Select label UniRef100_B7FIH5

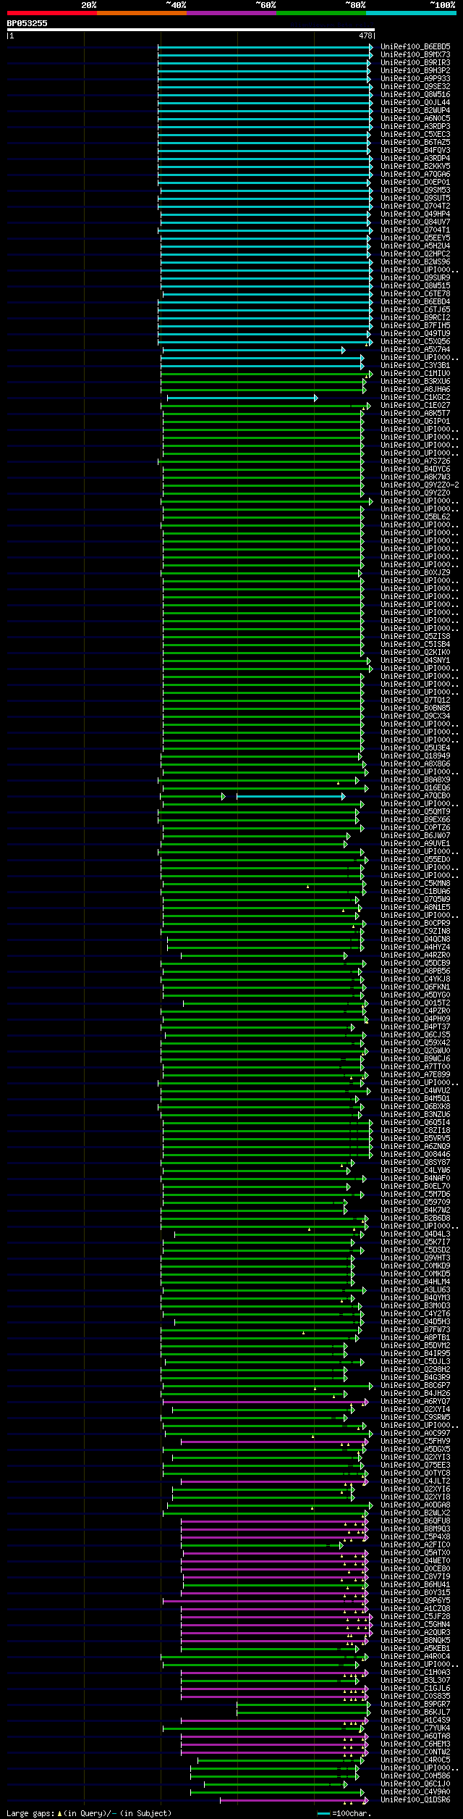click(415, 326)
